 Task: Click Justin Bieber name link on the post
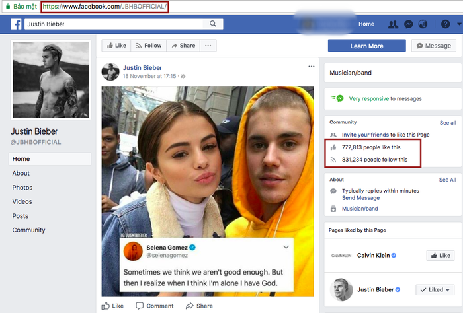click(x=142, y=68)
